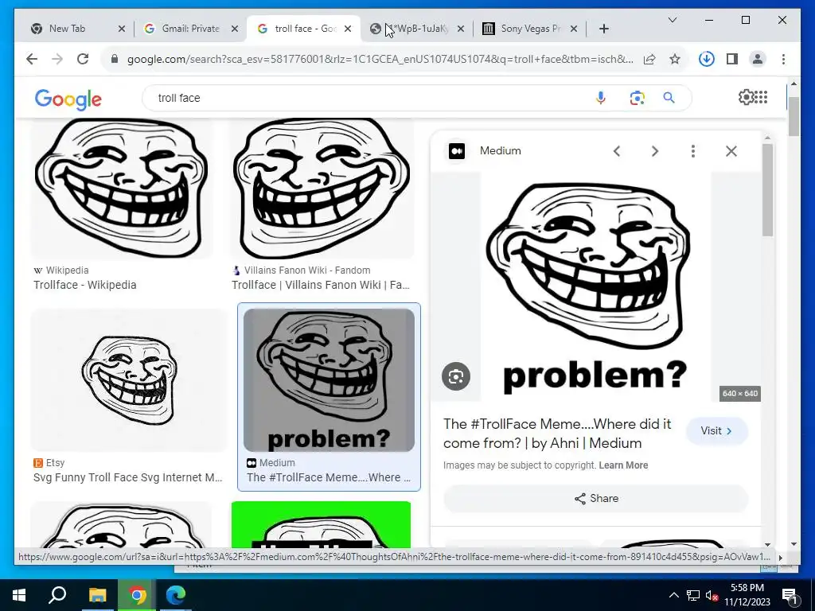Image resolution: width=815 pixels, height=611 pixels.
Task: Open Villains Fanon Wiki result link
Action: [321, 285]
